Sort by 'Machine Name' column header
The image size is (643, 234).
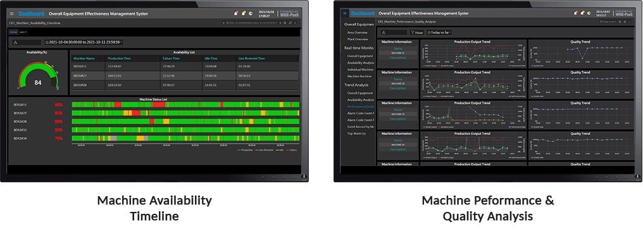click(x=84, y=59)
